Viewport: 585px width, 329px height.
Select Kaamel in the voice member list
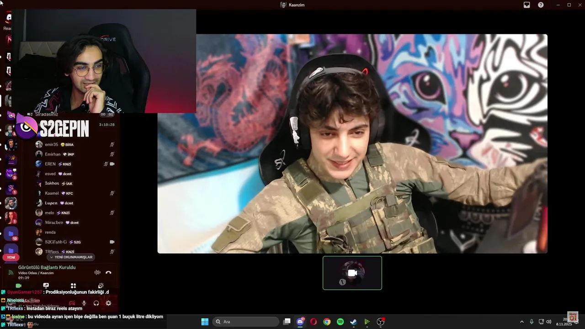75,193
